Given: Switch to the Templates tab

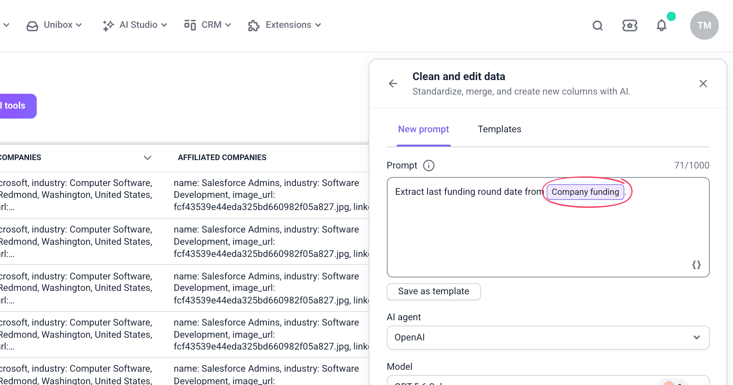Looking at the screenshot, I should [x=499, y=129].
